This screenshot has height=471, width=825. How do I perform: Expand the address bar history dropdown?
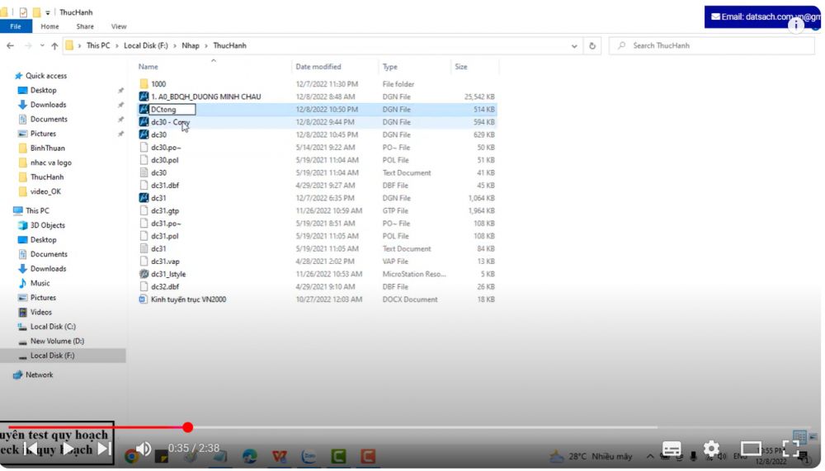click(x=576, y=46)
